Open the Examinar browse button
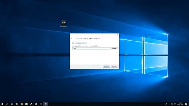This screenshot has width=189, height=106. click(x=114, y=48)
